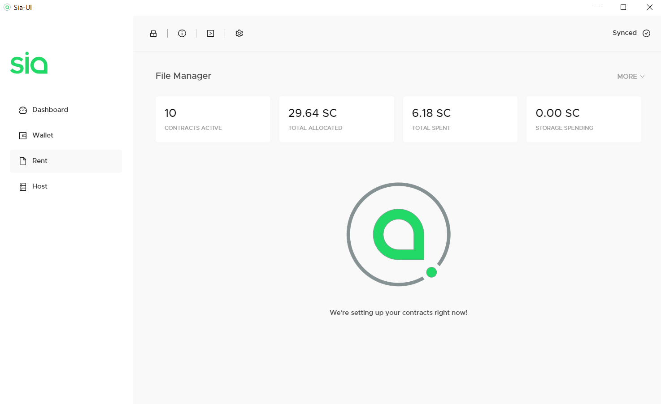Expand the MORE dropdown
The image size is (661, 404).
pyautogui.click(x=631, y=77)
